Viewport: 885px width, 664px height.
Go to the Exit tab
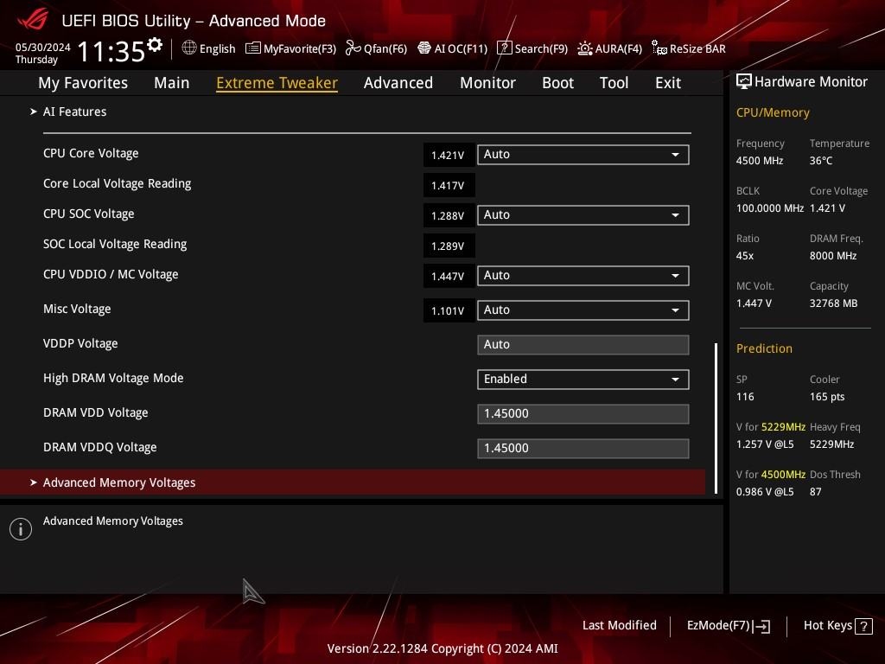[668, 83]
